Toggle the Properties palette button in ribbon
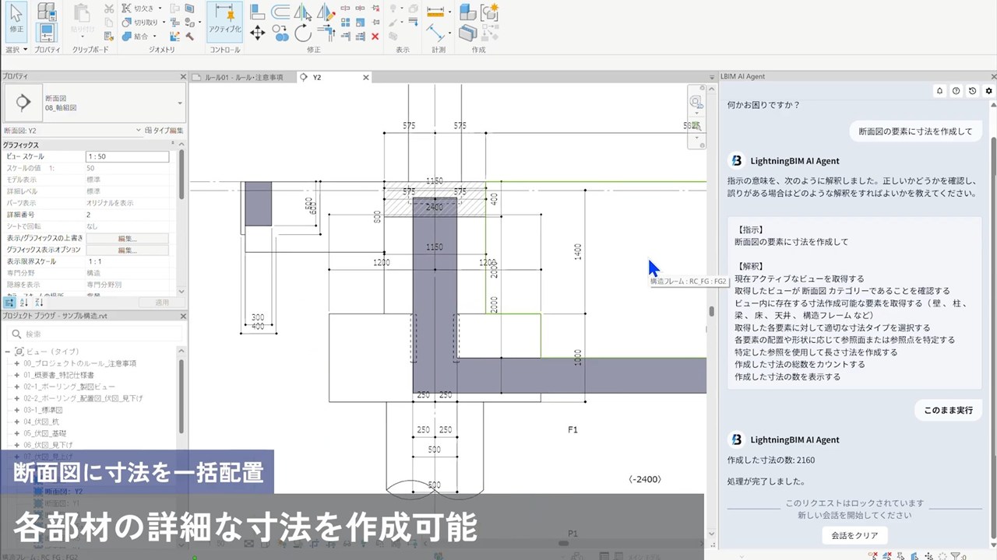Image resolution: width=997 pixels, height=560 pixels. (47, 33)
